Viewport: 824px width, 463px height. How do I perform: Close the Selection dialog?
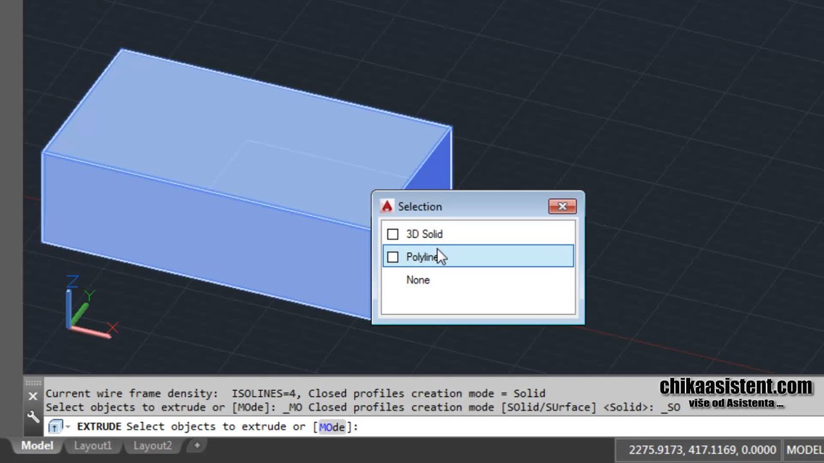[562, 206]
